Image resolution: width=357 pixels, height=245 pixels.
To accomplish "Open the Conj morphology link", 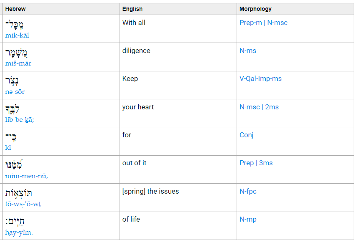I will (x=247, y=135).
